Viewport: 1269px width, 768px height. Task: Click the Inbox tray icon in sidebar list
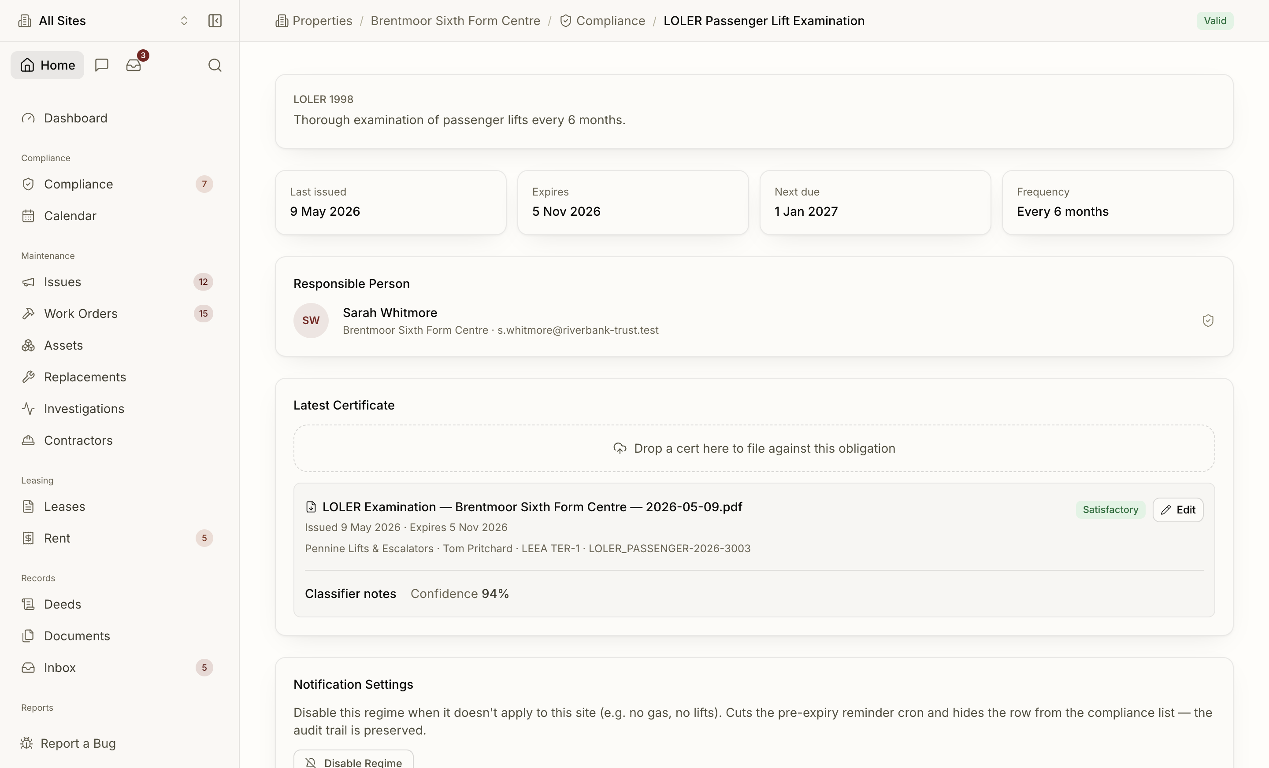tap(28, 667)
